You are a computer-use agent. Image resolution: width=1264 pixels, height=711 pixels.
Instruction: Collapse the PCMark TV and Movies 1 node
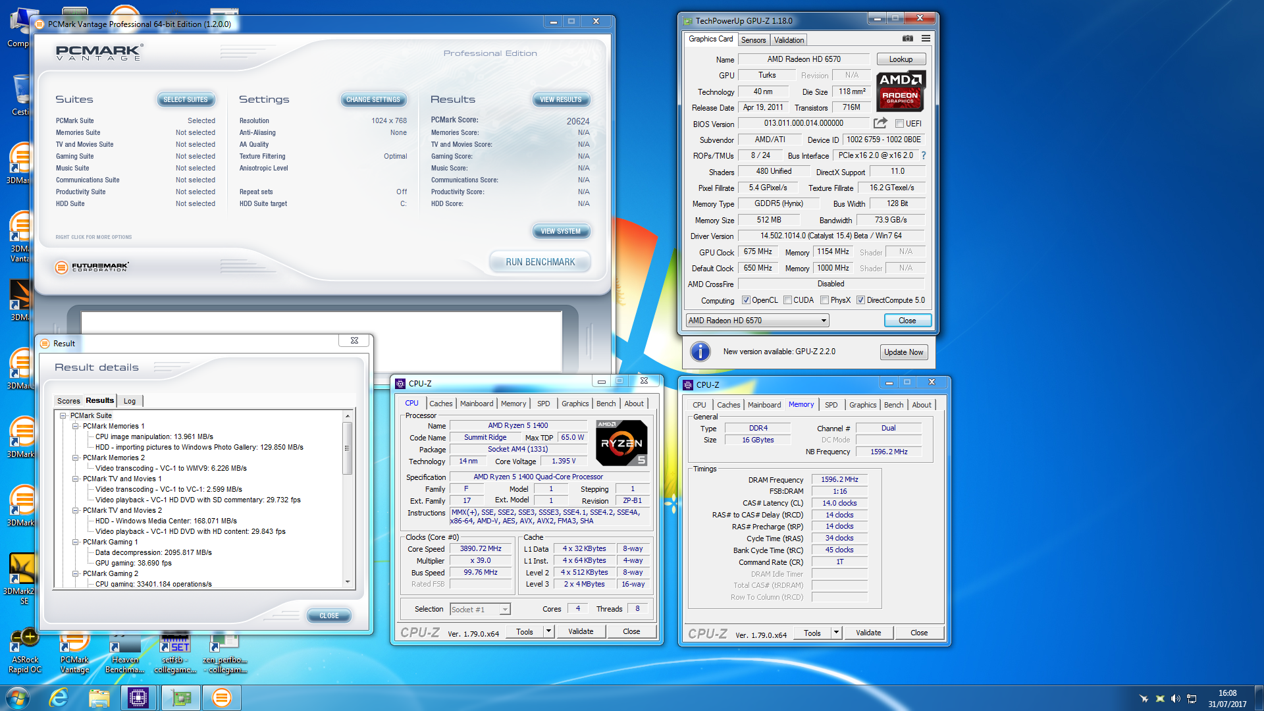click(x=76, y=479)
